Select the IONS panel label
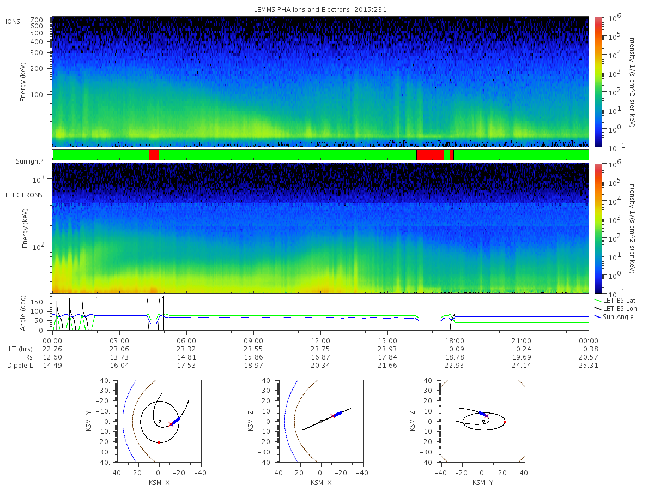 click(13, 22)
